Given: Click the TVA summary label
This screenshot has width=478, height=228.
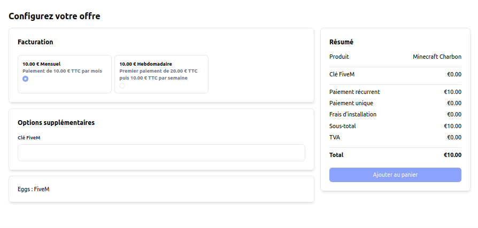Looking at the screenshot, I should pos(335,137).
